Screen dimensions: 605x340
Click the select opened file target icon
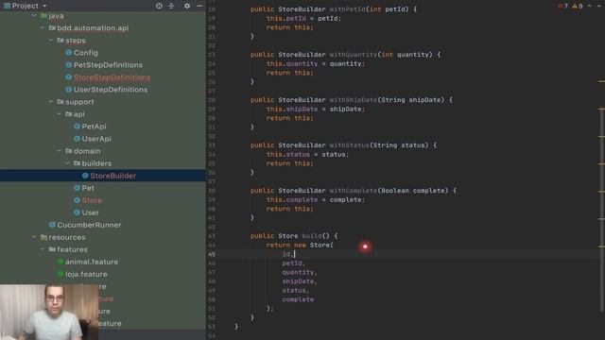click(x=159, y=6)
